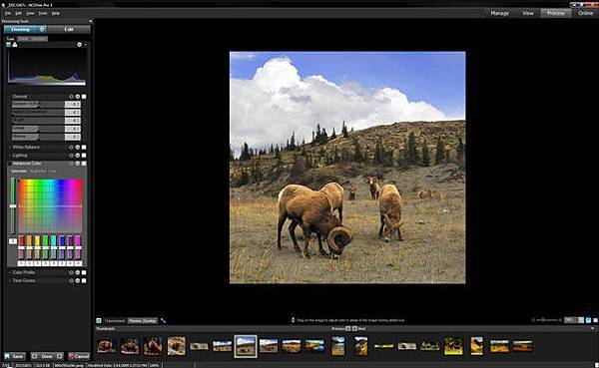
Task: Click the Done button
Action: [47, 356]
